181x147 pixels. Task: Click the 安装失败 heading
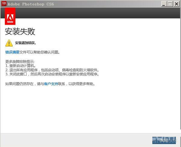click(20, 31)
